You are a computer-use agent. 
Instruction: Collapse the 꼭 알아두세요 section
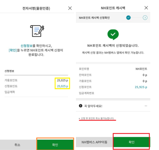point(146,106)
